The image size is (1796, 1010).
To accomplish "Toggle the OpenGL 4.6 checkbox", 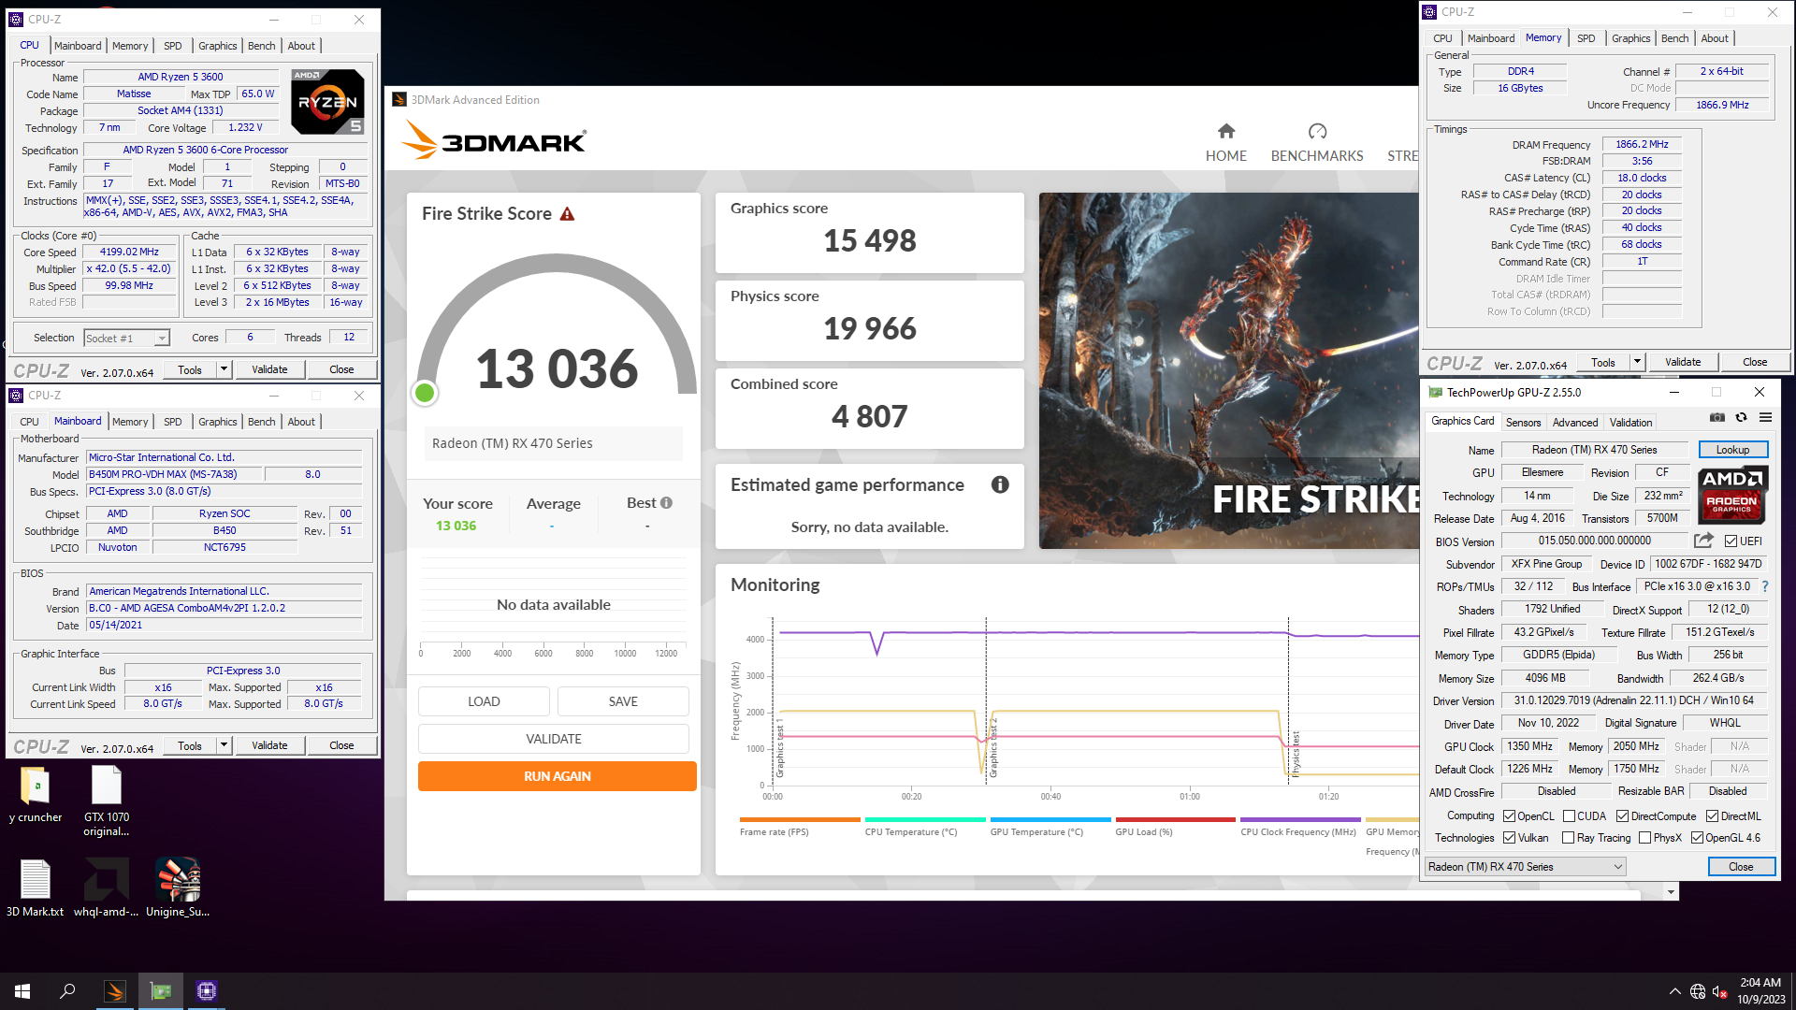I will pos(1697,838).
